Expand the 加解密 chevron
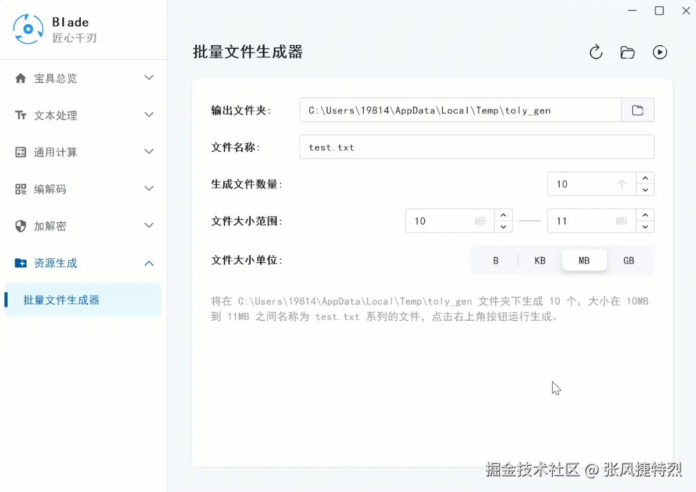696x492 pixels. tap(149, 225)
